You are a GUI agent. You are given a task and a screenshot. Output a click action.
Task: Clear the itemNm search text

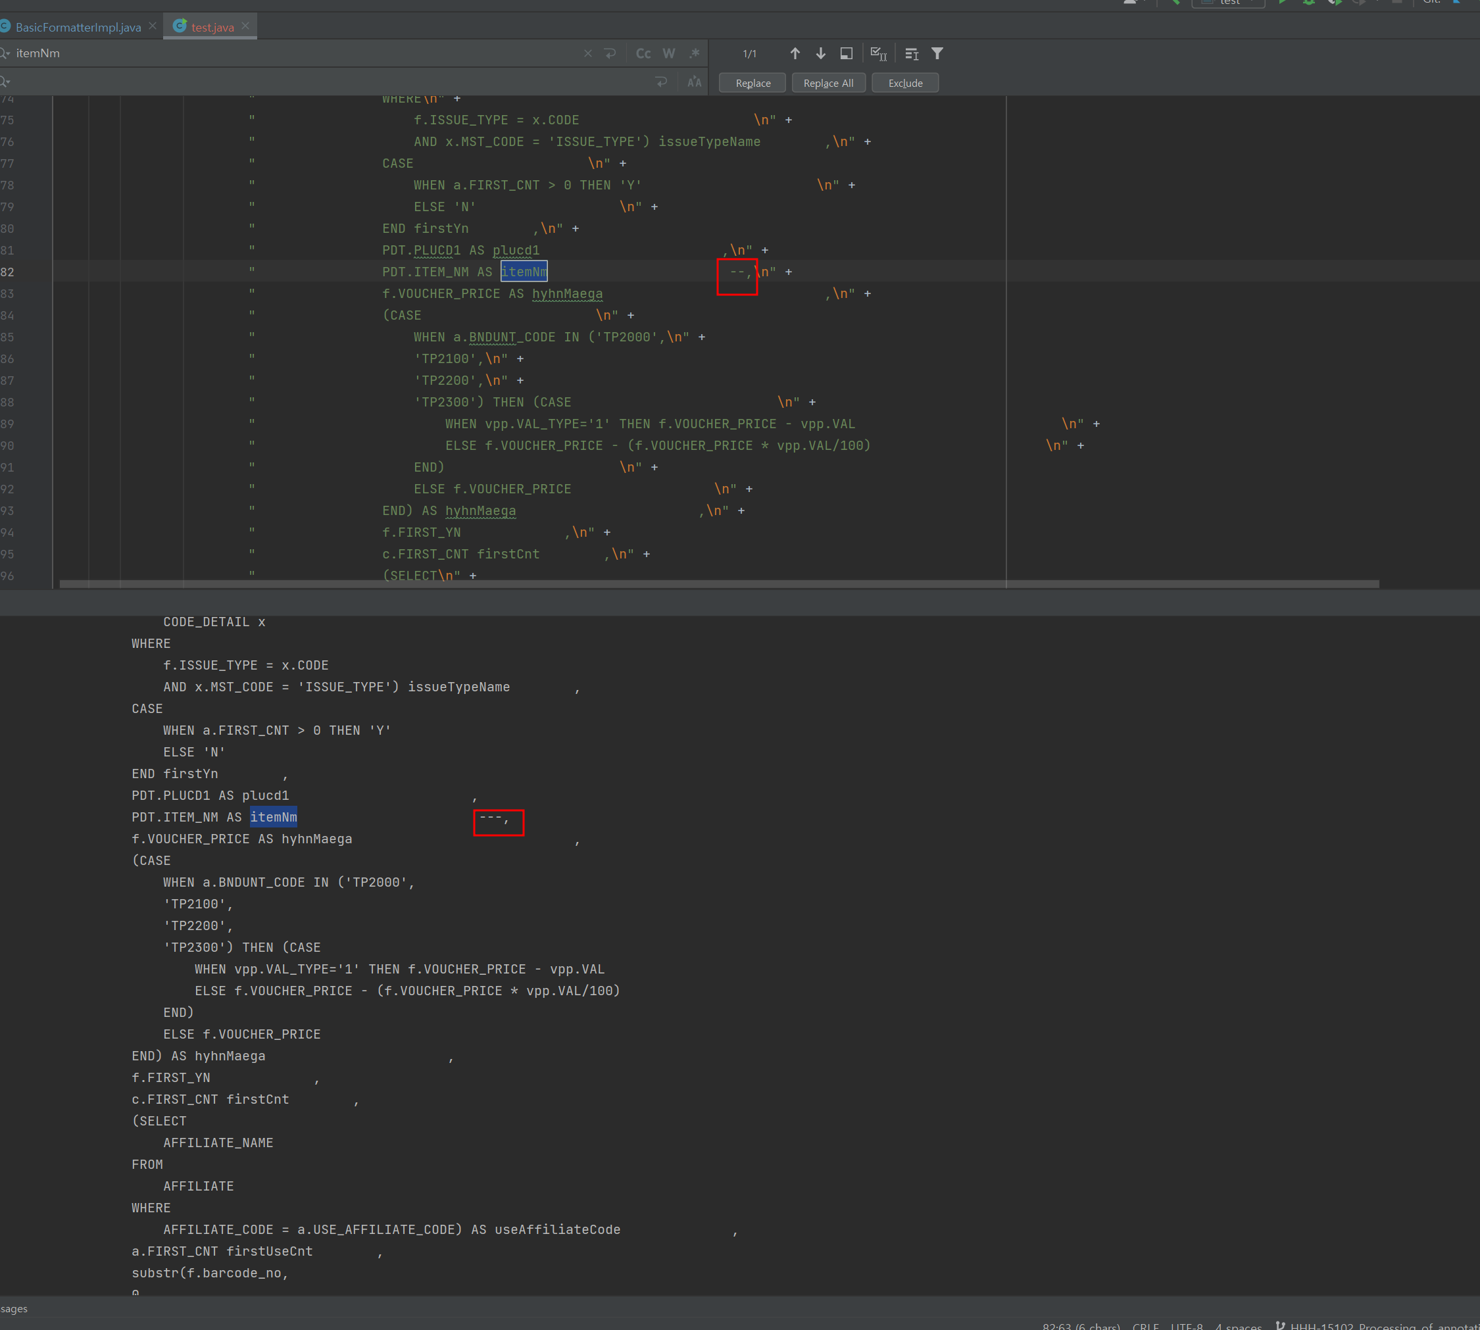(587, 53)
